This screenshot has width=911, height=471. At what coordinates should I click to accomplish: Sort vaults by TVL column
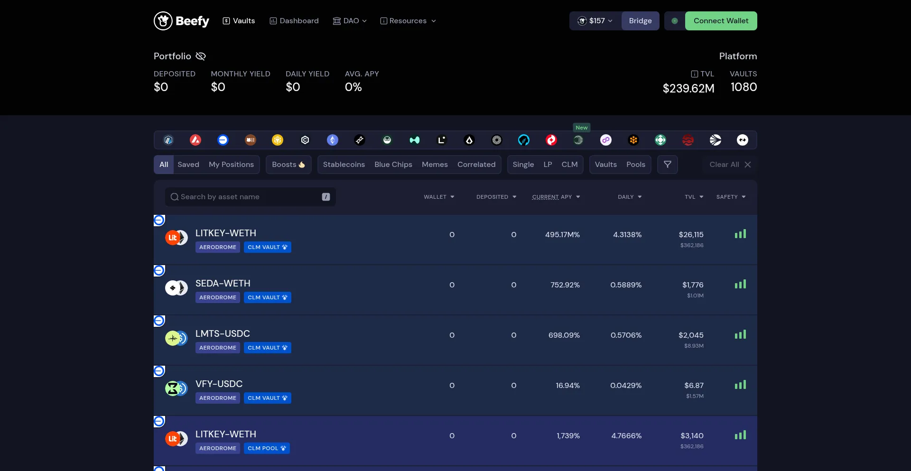click(694, 197)
